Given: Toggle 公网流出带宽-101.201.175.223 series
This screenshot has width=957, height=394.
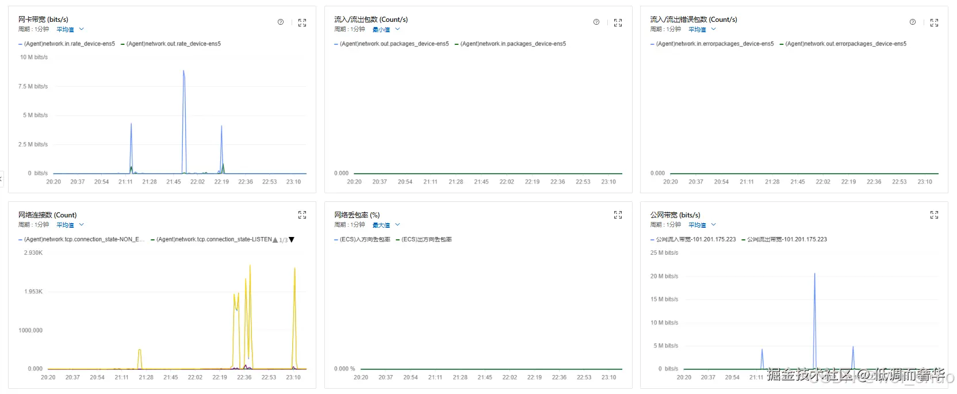Looking at the screenshot, I should click(784, 239).
